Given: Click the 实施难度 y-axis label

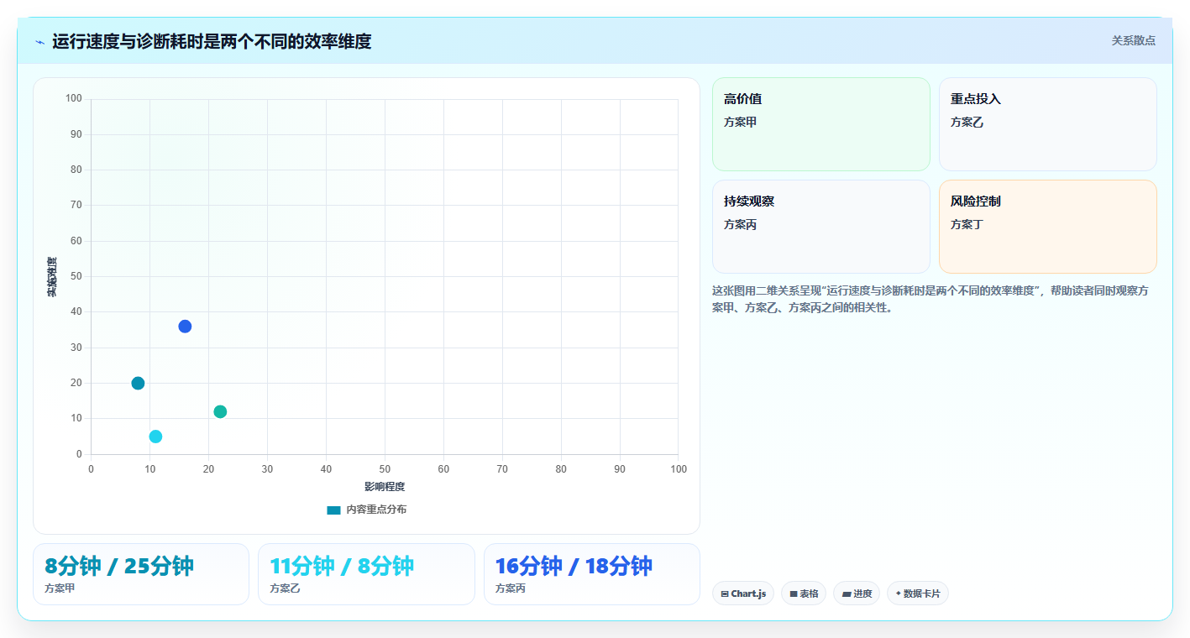Looking at the screenshot, I should (52, 277).
